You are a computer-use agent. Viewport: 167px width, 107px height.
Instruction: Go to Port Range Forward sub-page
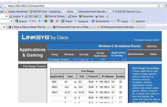pos(58,60)
